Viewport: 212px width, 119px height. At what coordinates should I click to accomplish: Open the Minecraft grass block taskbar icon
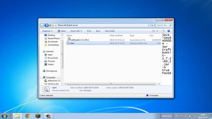[38, 116]
